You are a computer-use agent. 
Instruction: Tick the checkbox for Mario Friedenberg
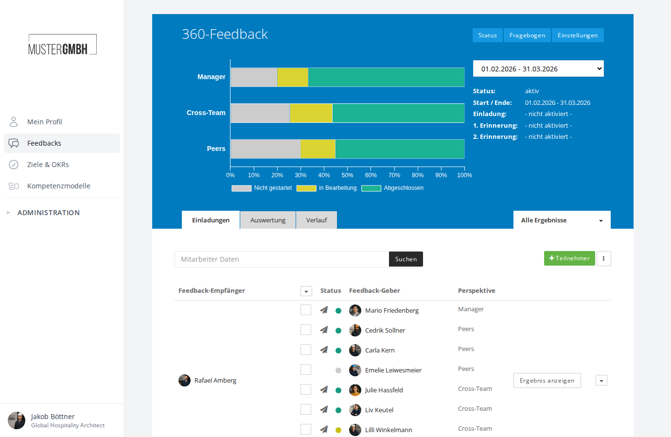(306, 310)
